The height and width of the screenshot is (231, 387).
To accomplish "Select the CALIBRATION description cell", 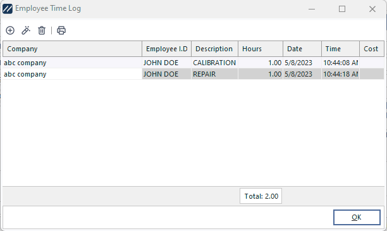I will point(214,63).
